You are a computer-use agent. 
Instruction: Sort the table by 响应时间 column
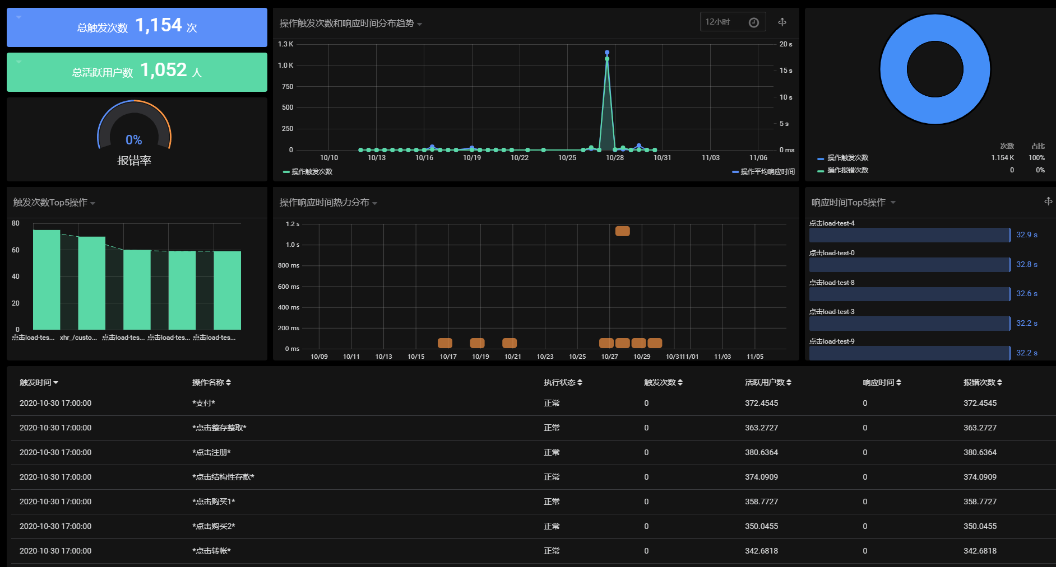point(882,382)
